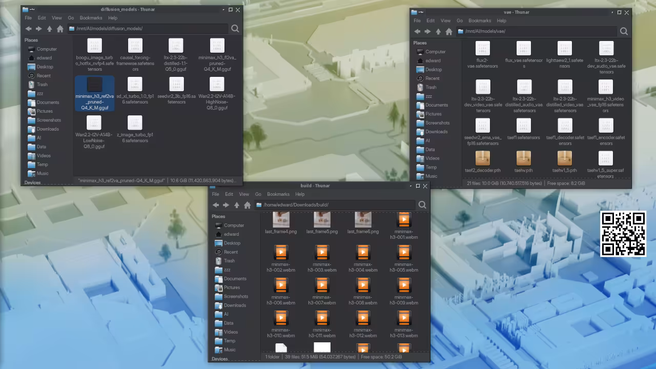This screenshot has height=369, width=656.
Task: Select minimax-h3-007.webm video file
Action: [322, 292]
